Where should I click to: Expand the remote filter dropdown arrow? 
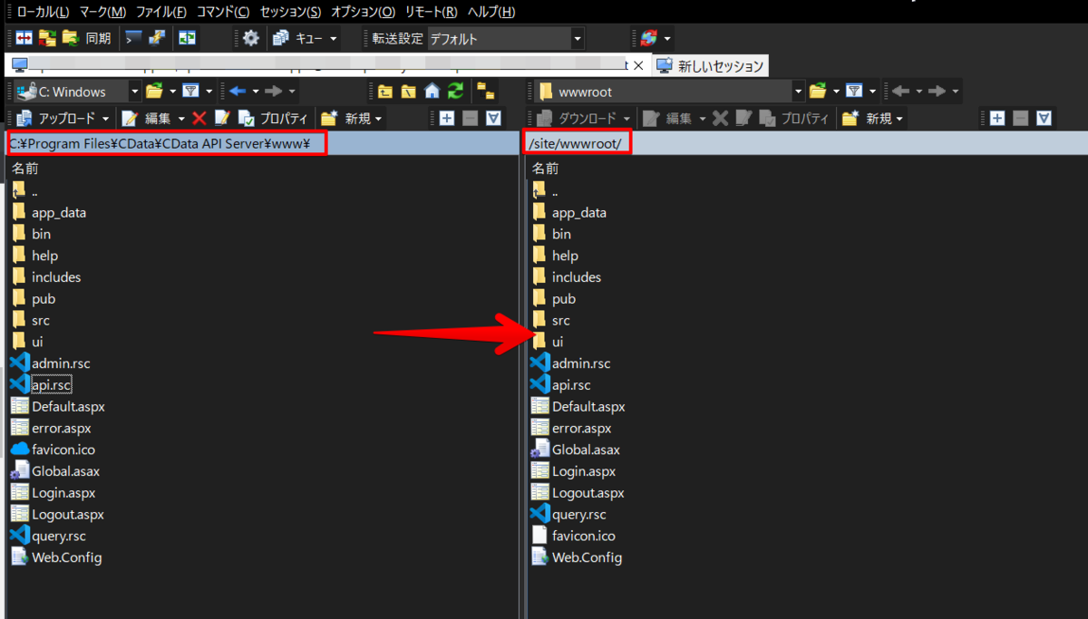(873, 92)
